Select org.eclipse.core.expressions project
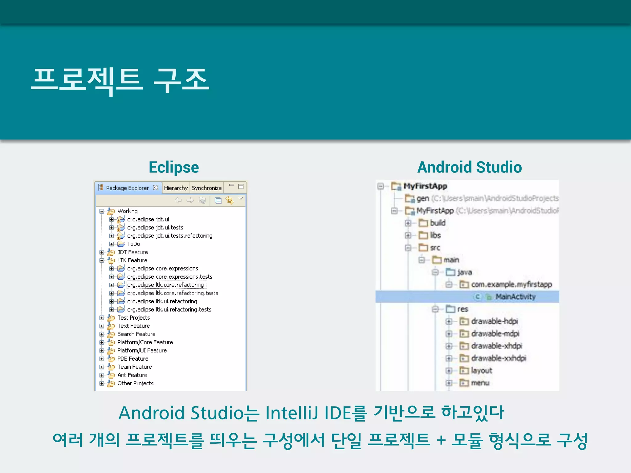Screen dimensions: 631x473 (x=163, y=269)
